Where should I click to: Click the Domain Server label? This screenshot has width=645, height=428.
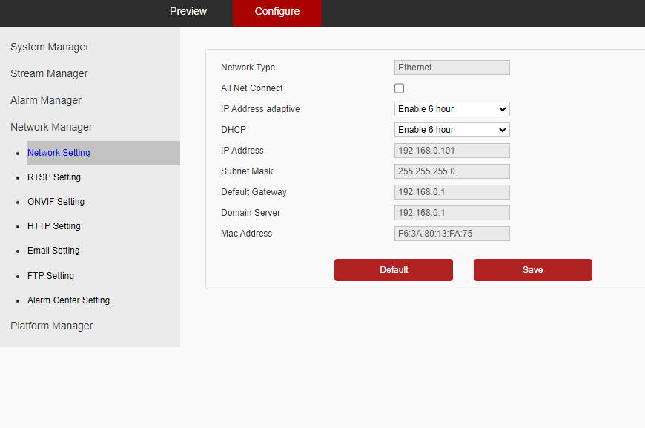coord(251,213)
